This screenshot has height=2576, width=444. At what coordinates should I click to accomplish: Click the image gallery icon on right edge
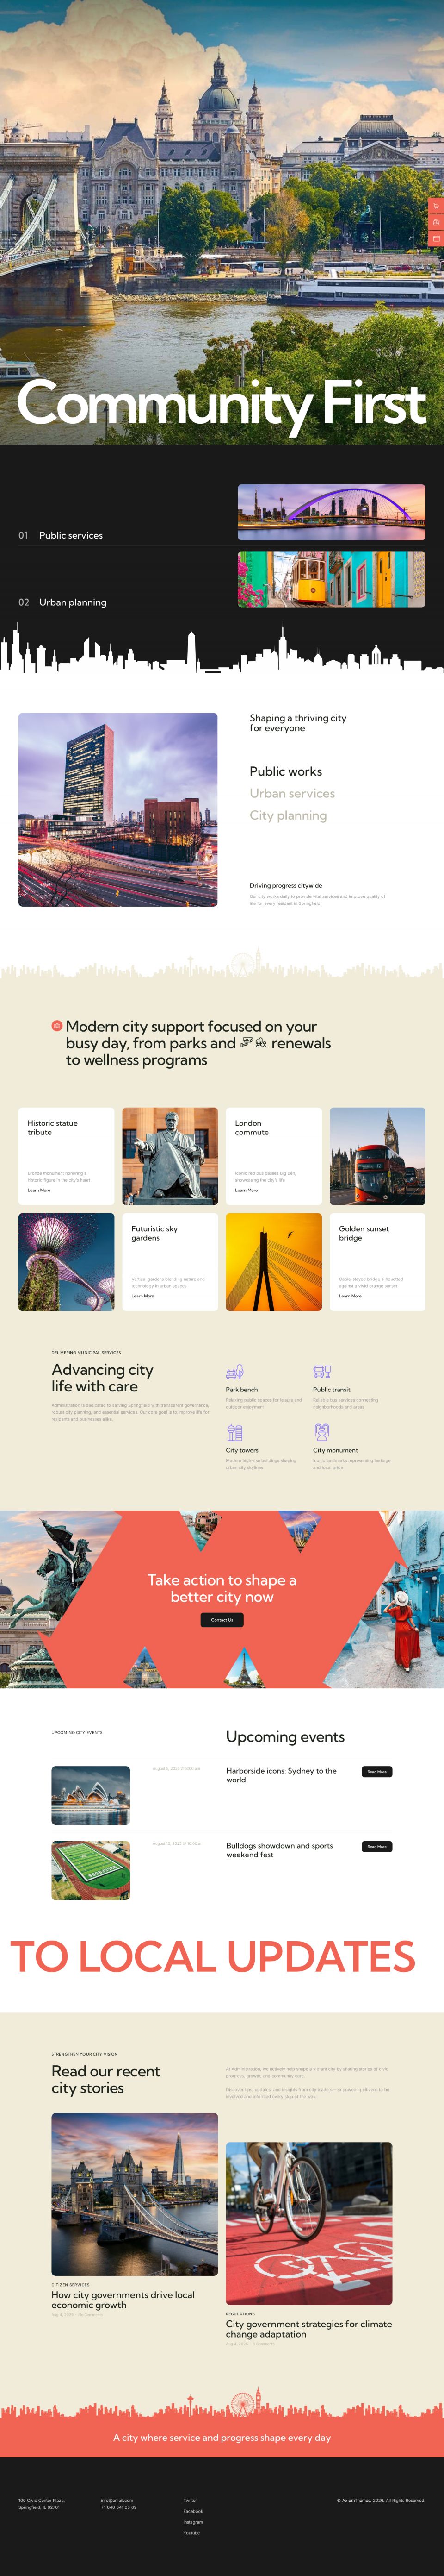pos(436,222)
